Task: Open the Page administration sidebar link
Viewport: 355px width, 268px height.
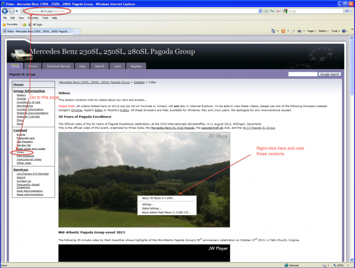Action: 30,195
